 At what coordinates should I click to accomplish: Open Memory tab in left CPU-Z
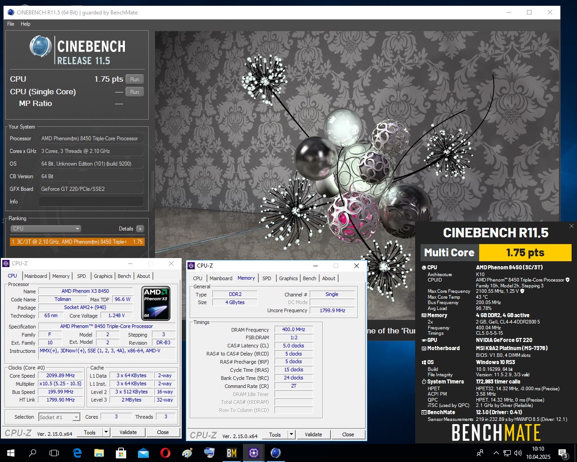click(x=61, y=276)
